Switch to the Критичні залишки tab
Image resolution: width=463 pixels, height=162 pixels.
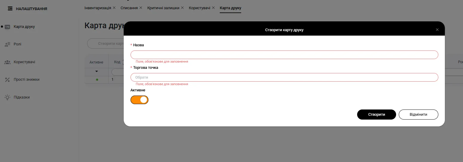point(163,8)
